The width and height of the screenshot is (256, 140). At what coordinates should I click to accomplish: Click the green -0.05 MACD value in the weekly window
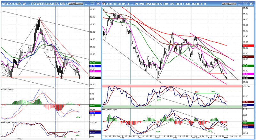pyautogui.click(x=95, y=106)
